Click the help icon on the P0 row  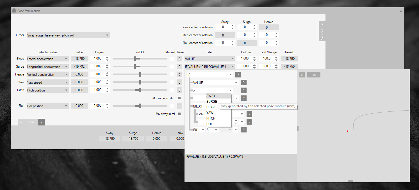[244, 130]
